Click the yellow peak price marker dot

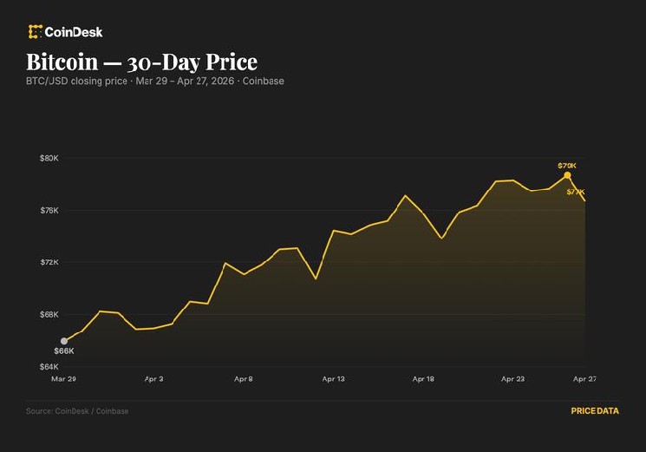point(567,175)
